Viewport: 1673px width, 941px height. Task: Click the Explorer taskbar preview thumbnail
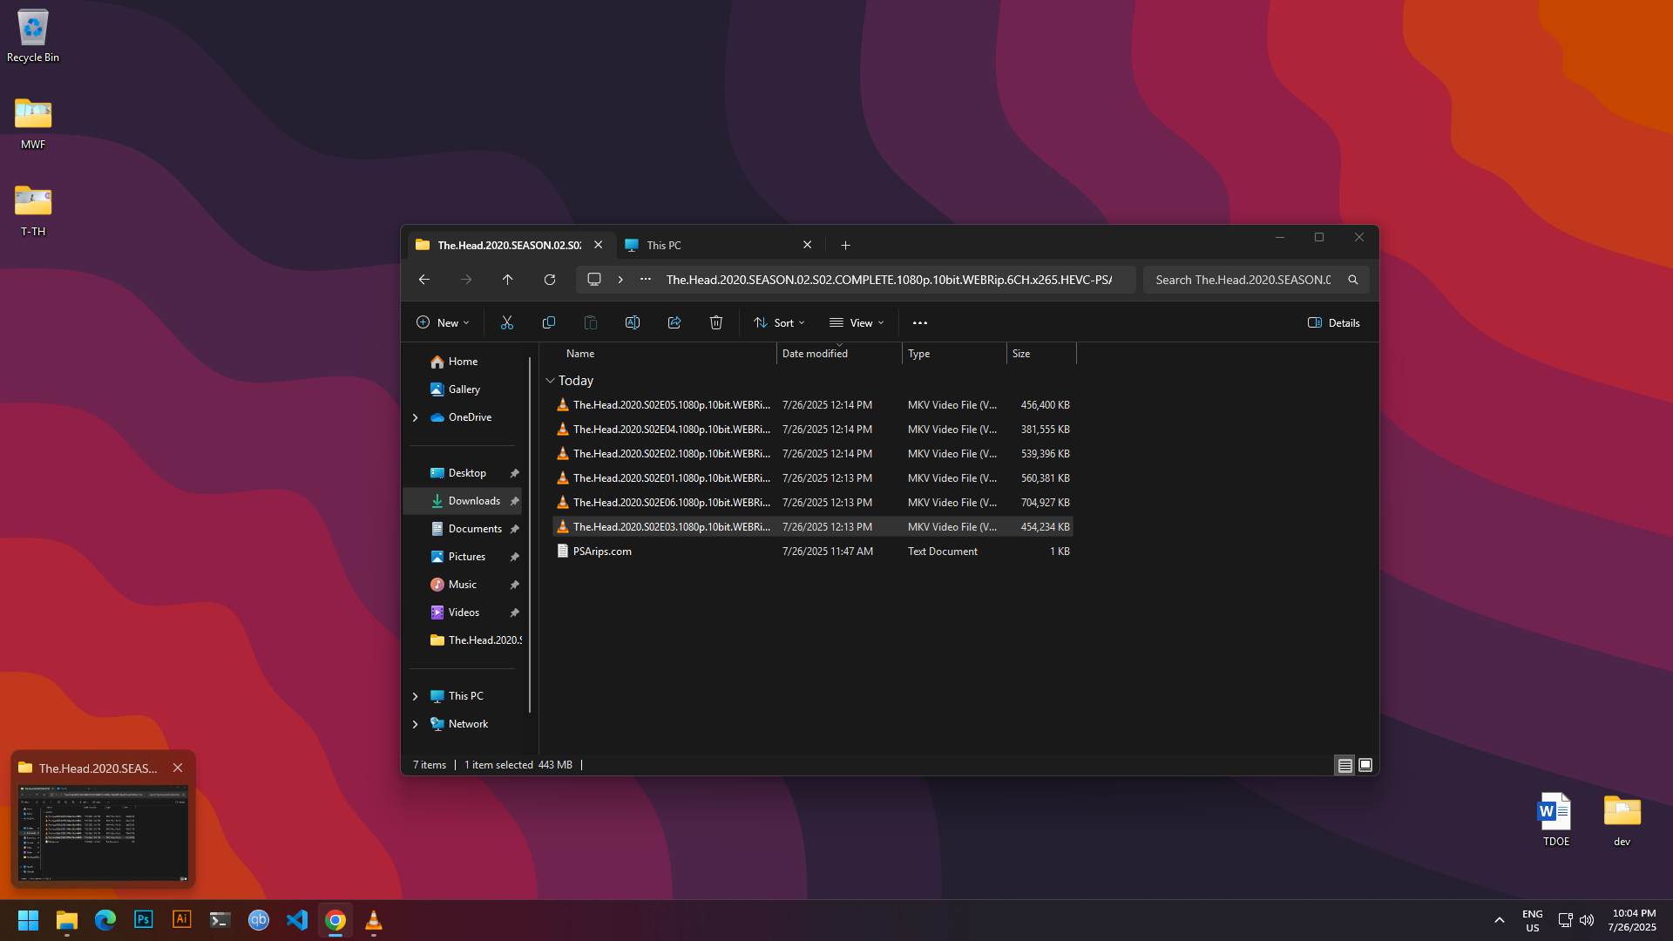coord(104,833)
